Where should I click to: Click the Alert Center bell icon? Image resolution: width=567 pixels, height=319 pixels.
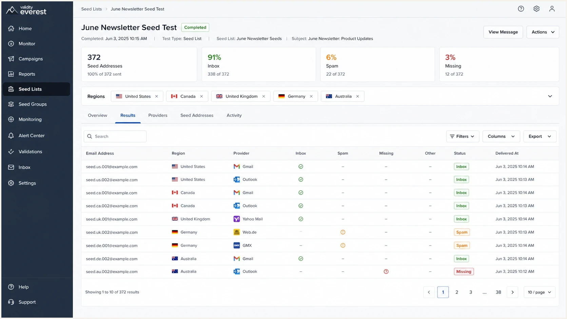pos(11,136)
